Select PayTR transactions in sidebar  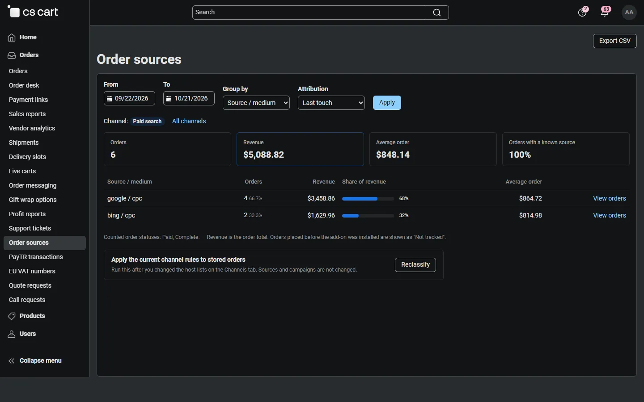click(x=36, y=257)
